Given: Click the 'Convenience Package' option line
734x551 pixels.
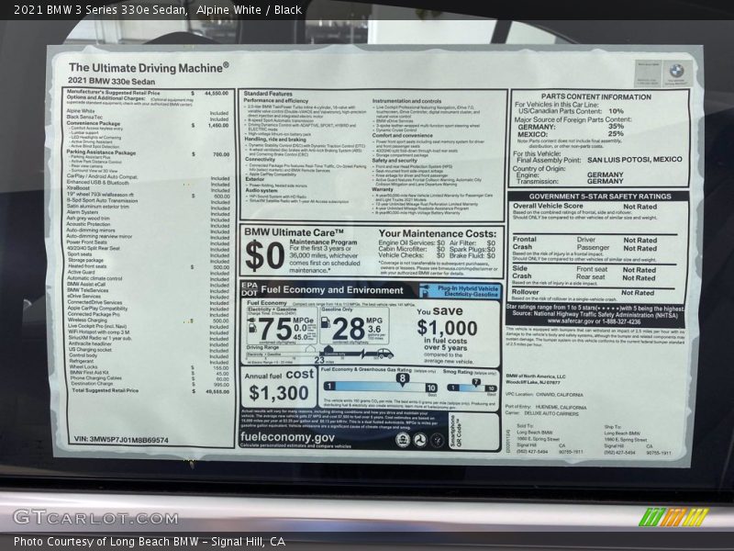Looking at the screenshot, I should (x=148, y=124).
